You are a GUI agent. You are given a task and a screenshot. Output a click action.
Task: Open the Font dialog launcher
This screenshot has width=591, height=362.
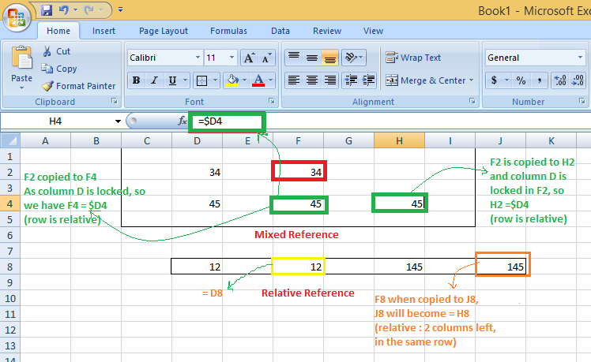[271, 101]
